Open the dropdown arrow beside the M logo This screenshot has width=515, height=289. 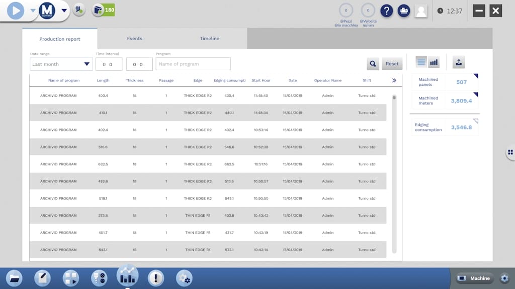pyautogui.click(x=64, y=11)
